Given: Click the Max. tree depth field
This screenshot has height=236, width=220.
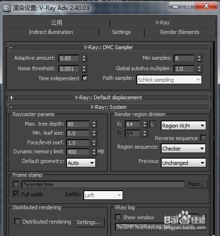Looking at the screenshot, I should coord(78,124).
